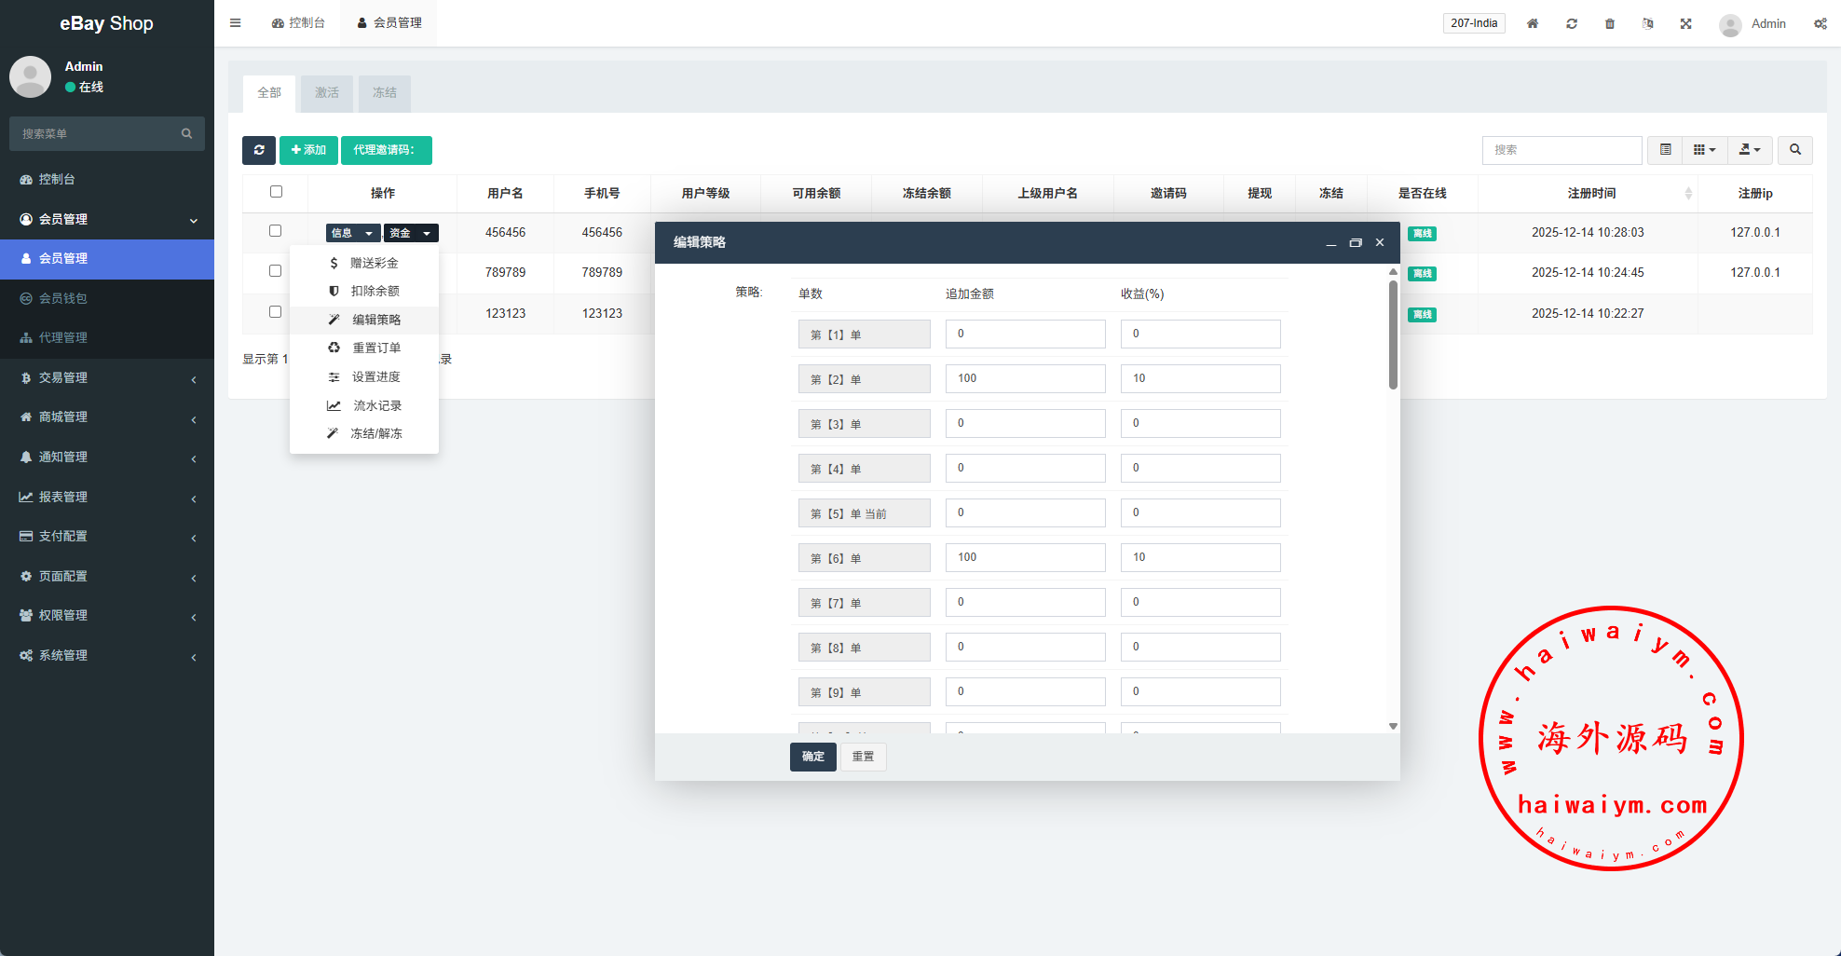Click the table refresh button beside 添加
1841x956 pixels.
258,150
